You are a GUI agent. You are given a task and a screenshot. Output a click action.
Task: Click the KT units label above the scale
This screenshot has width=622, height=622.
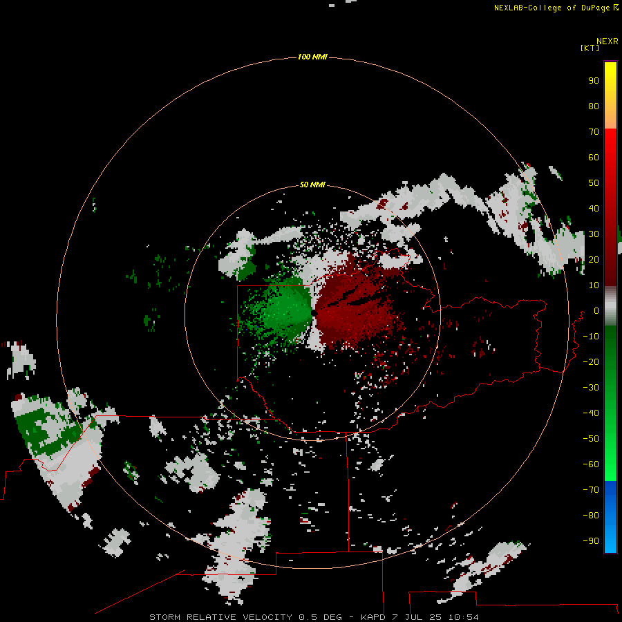point(590,48)
